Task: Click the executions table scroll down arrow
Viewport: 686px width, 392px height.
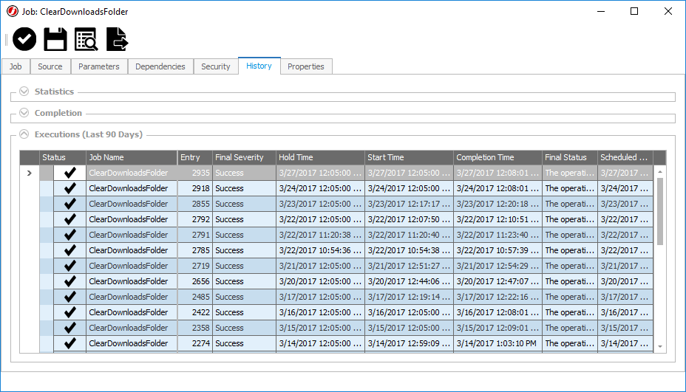Action: point(659,346)
